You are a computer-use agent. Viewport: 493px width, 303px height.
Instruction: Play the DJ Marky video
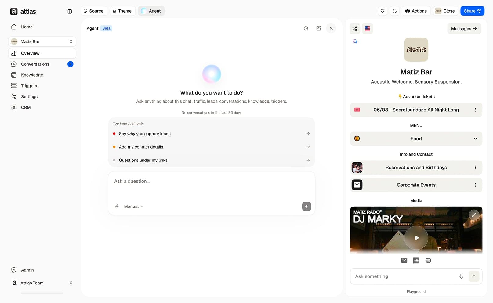[416, 238]
